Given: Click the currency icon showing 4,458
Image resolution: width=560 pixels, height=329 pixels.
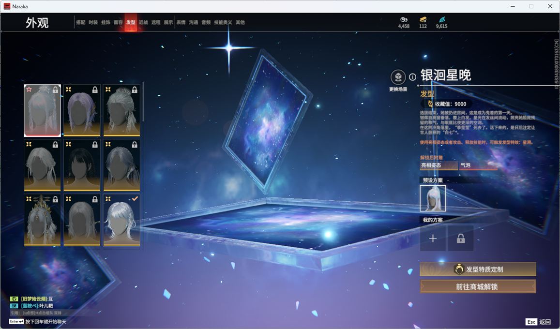Looking at the screenshot, I should [x=404, y=20].
